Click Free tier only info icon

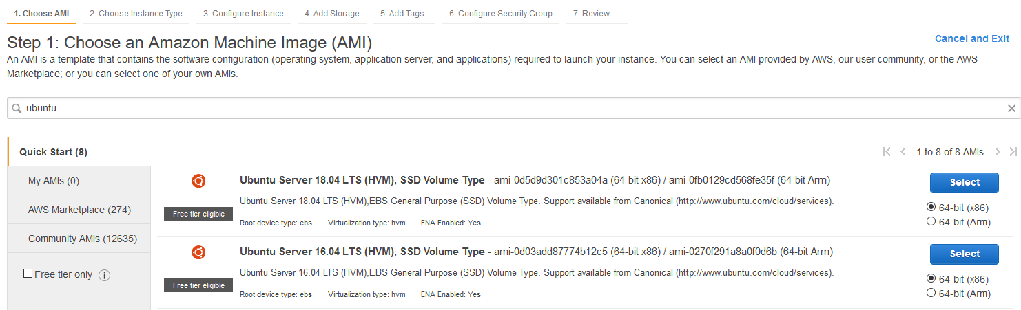tap(105, 275)
